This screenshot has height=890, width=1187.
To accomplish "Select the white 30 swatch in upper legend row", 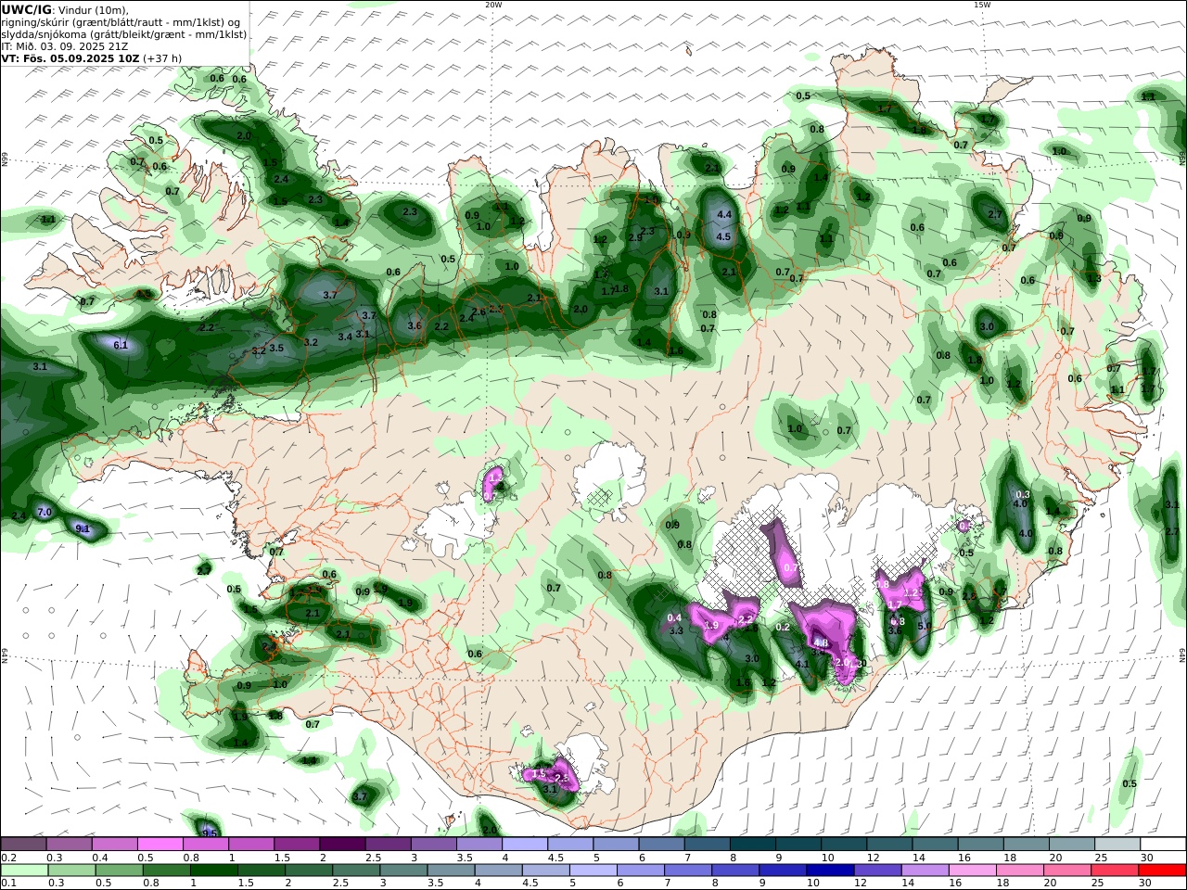I will (1163, 844).
